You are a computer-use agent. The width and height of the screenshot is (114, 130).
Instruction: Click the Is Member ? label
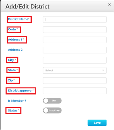[x=17, y=101]
